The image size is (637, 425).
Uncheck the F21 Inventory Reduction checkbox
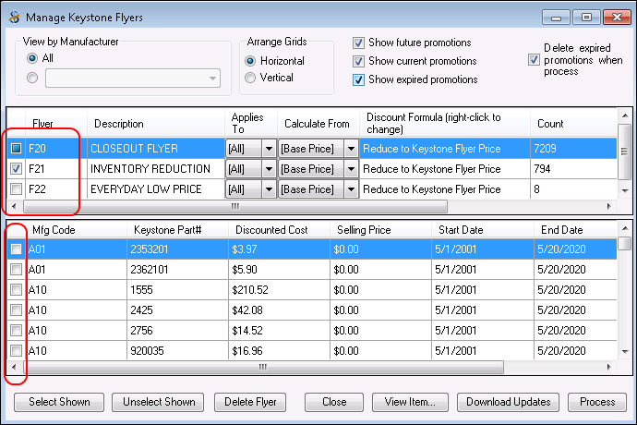[x=16, y=169]
